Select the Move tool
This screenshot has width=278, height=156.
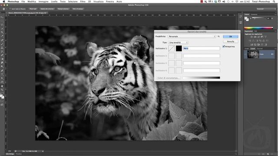coord(2,17)
